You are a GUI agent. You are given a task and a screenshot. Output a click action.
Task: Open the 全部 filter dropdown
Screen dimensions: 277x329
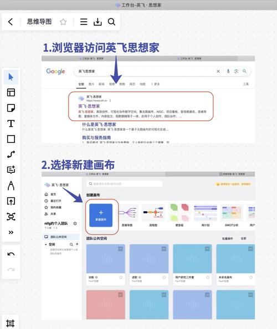tap(243, 238)
